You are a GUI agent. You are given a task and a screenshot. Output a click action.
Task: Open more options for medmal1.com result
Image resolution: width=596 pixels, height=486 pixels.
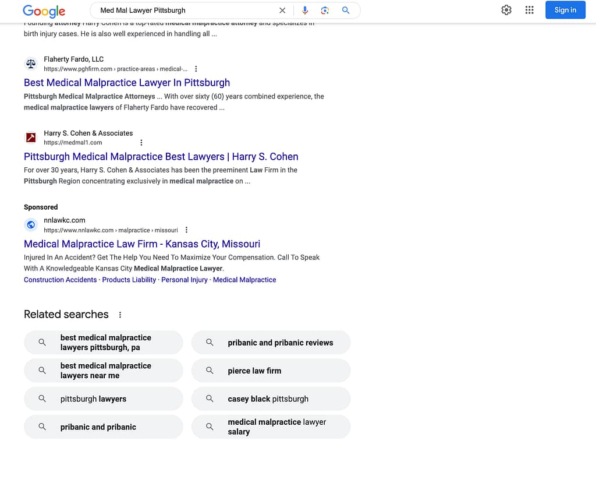tap(141, 143)
